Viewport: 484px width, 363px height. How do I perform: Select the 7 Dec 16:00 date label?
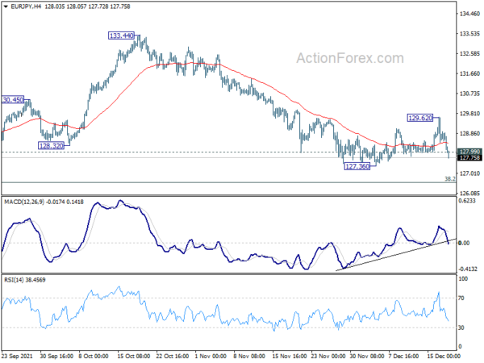pyautogui.click(x=403, y=357)
